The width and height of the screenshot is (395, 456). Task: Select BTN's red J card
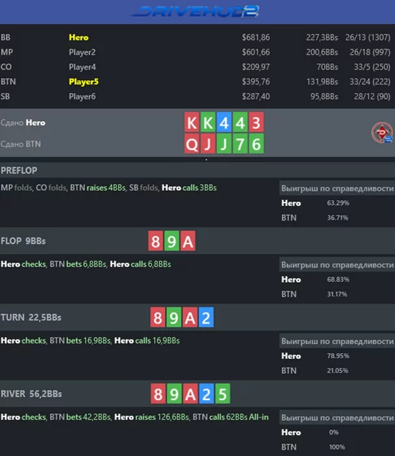coord(208,144)
